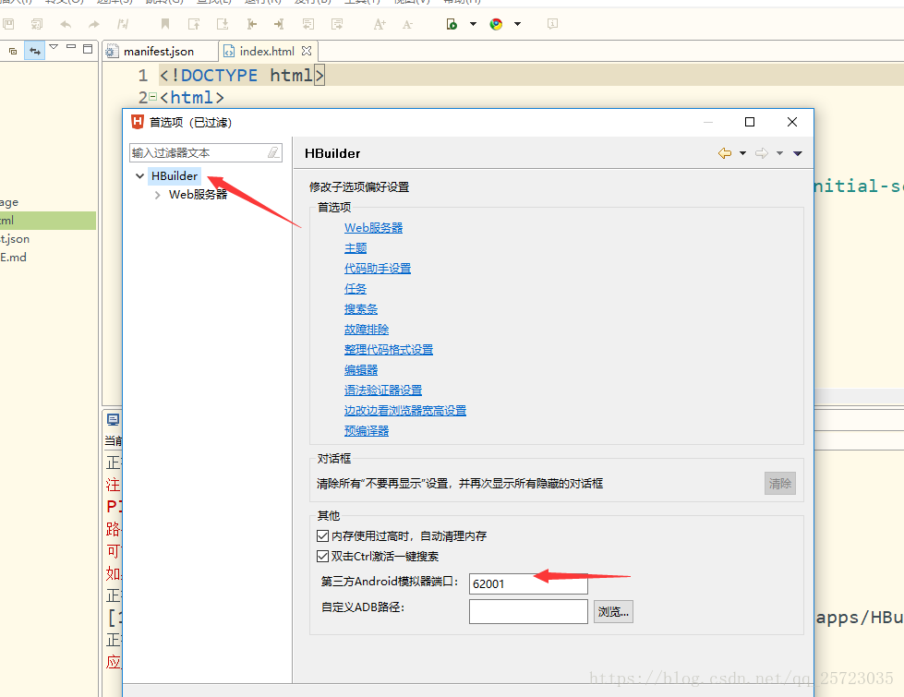Open the dropdown next to the Run icon
The image size is (904, 697).
point(474,24)
